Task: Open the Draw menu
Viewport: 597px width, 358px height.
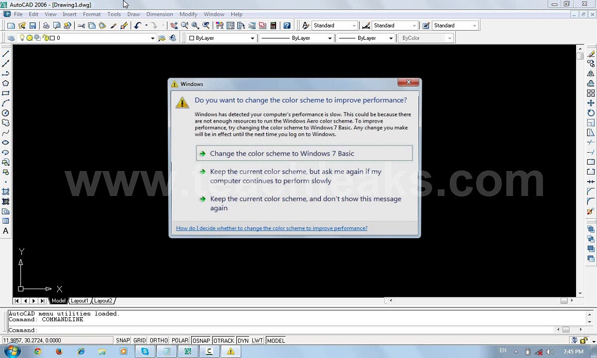Action: 133,14
